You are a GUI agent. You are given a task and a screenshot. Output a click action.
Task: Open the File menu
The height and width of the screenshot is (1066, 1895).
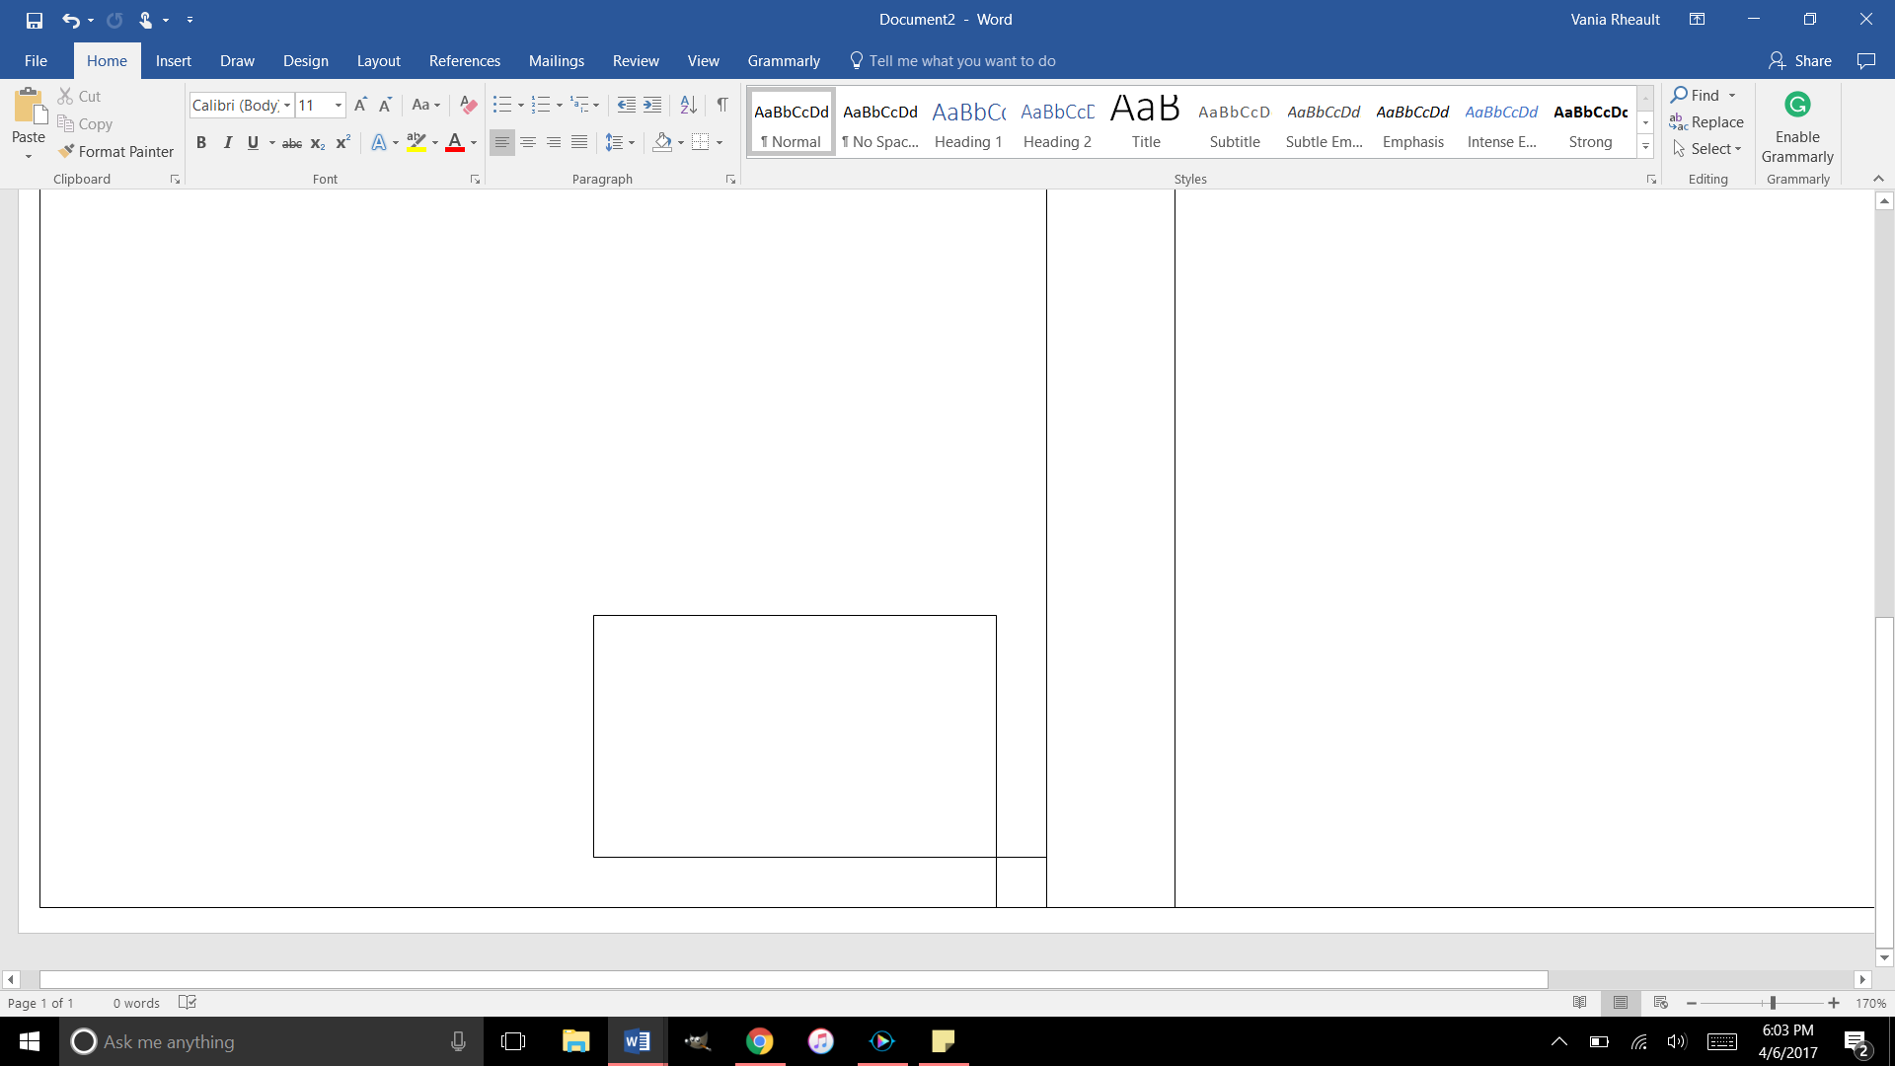point(36,61)
